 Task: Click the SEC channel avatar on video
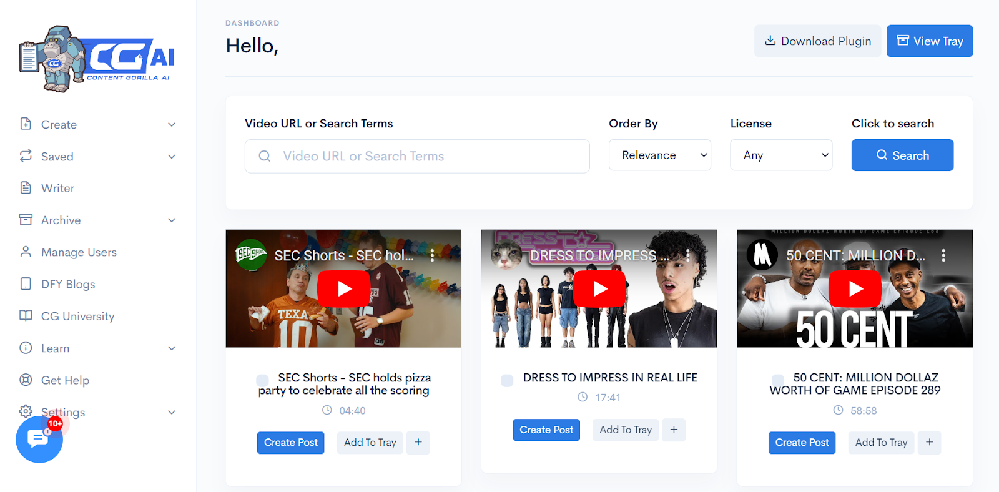click(251, 255)
